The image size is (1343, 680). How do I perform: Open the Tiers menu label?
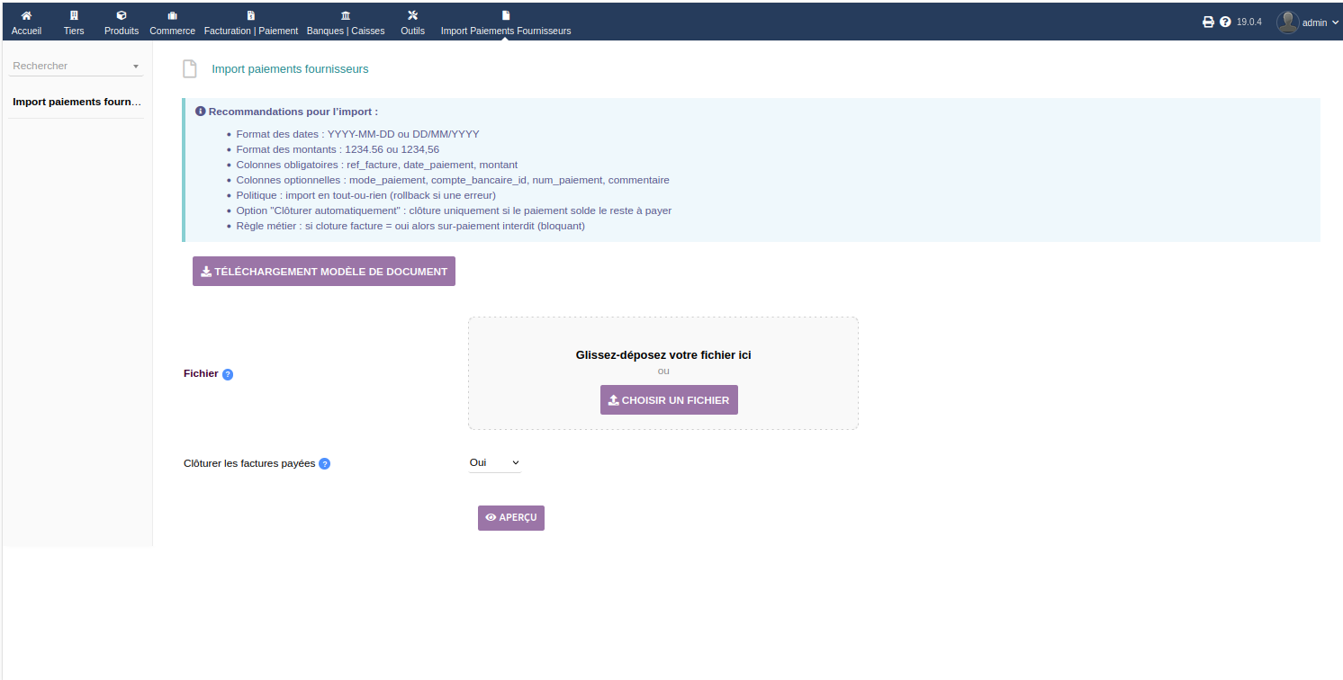(x=74, y=31)
